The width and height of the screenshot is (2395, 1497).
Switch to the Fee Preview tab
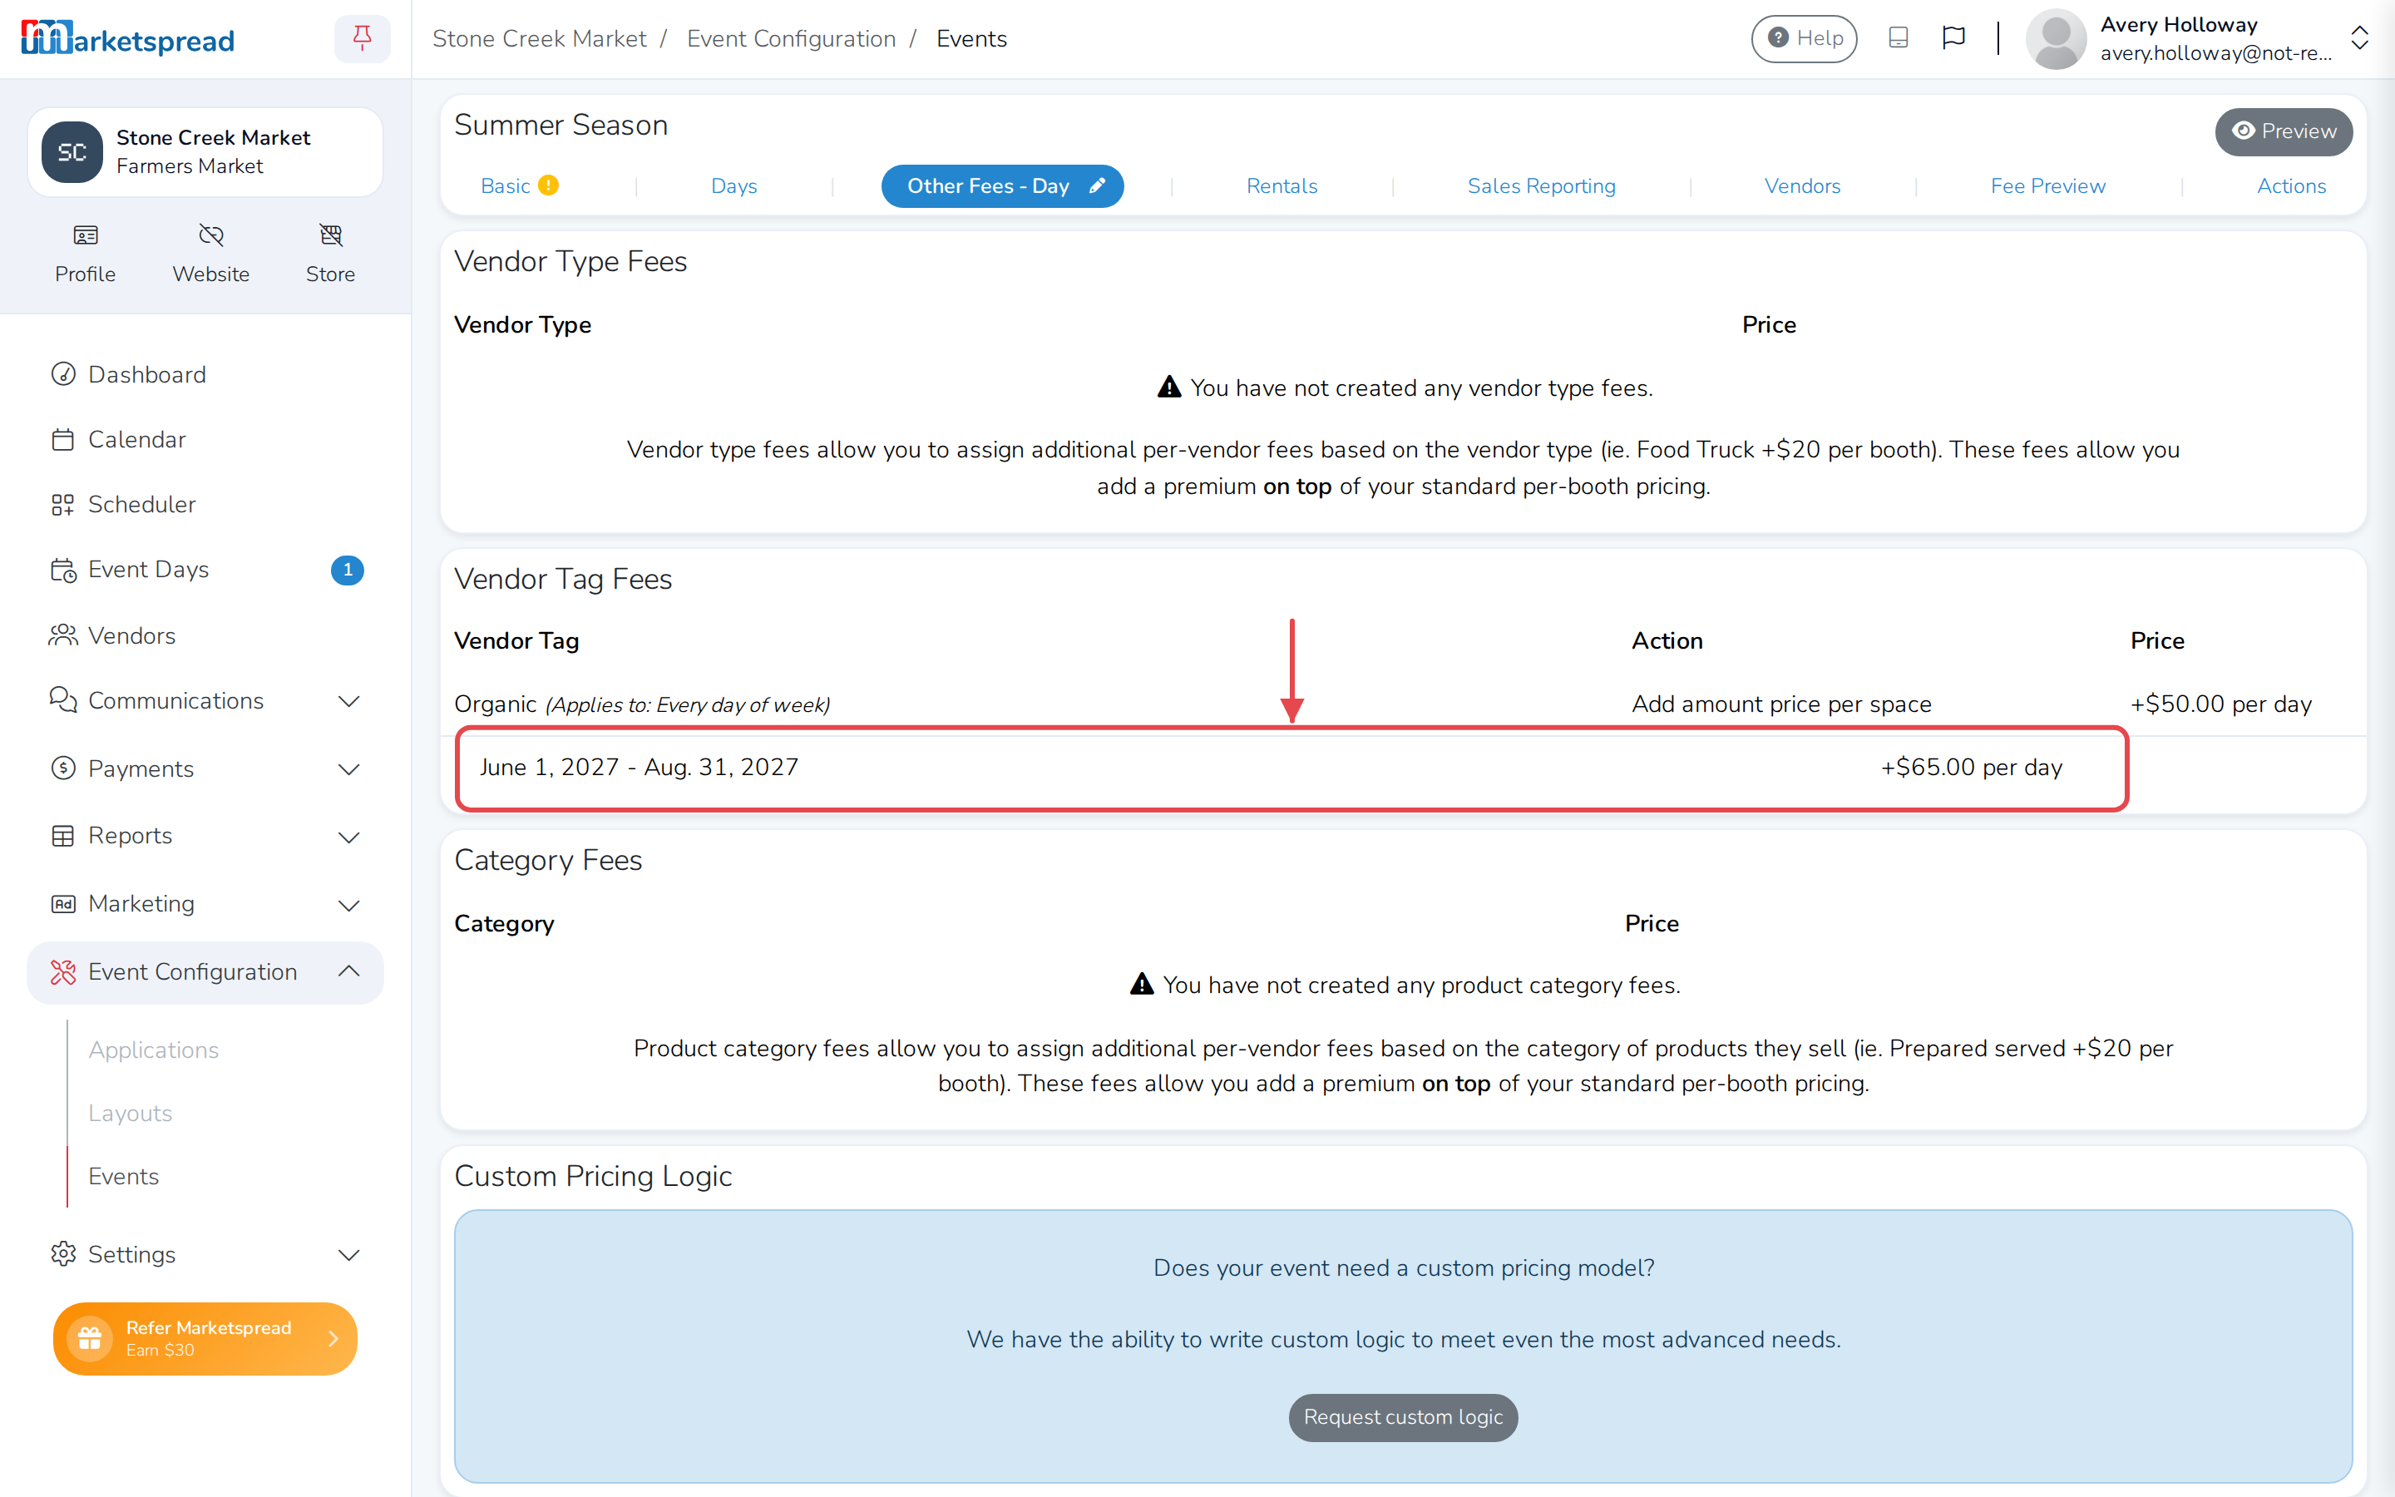(x=2047, y=186)
